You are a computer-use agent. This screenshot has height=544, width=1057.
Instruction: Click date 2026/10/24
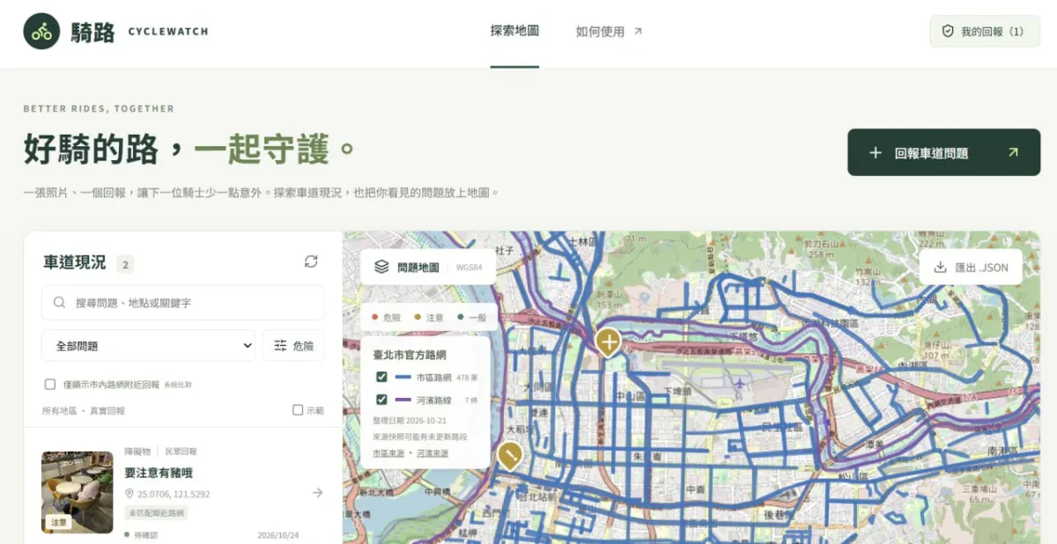coord(278,534)
